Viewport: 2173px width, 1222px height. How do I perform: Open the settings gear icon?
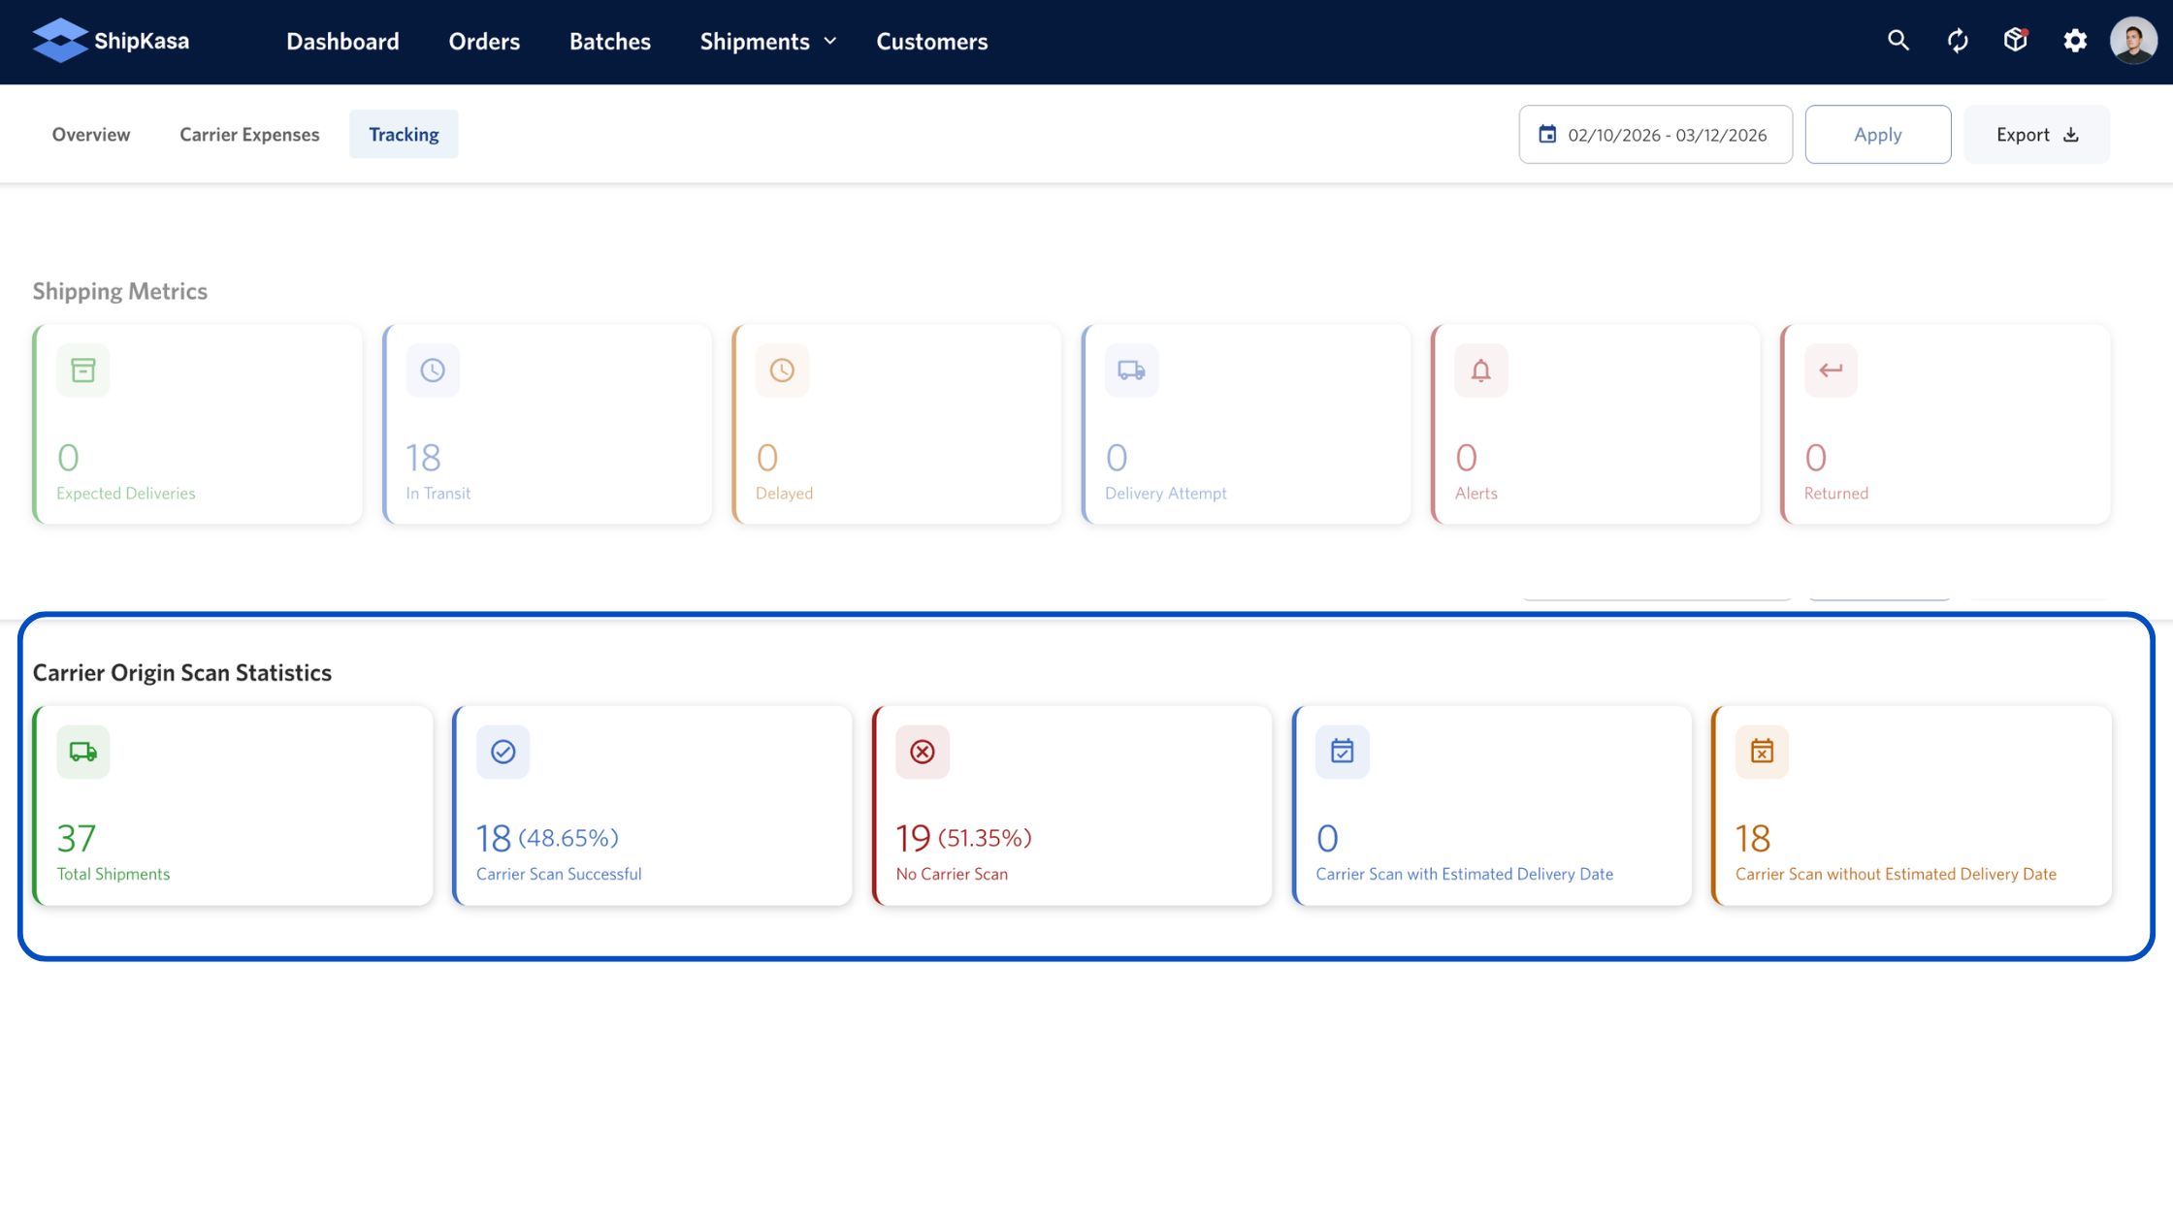click(x=2074, y=41)
